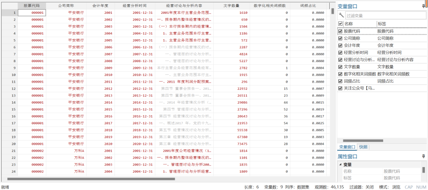Uncheck the 词频占比 variable checkbox
The width and height of the screenshot is (428, 190).
coord(340,81)
